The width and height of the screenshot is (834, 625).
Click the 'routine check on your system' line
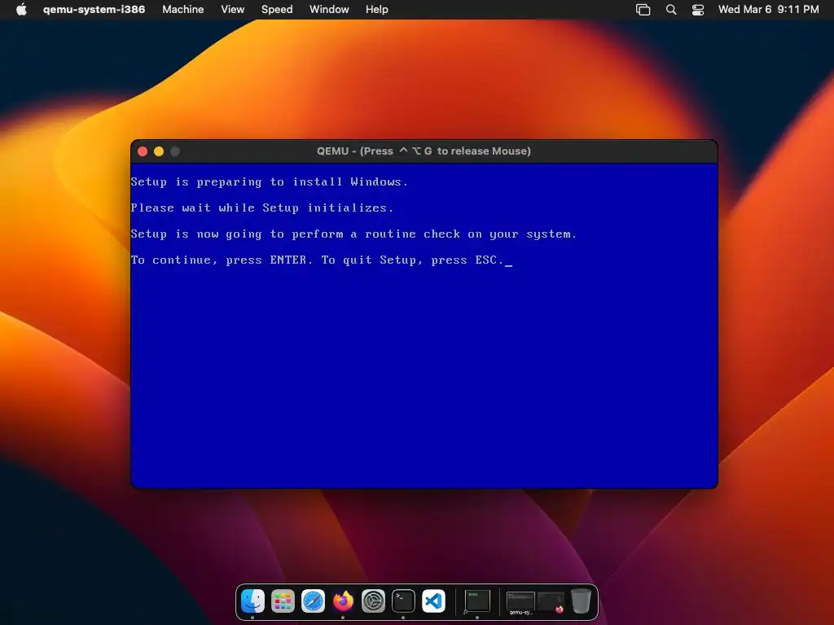pyautogui.click(x=353, y=234)
